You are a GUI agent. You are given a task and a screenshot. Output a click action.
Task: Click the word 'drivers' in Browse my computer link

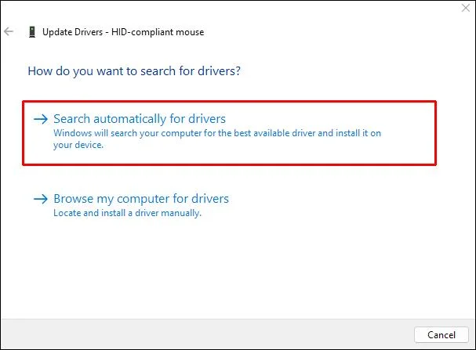click(208, 199)
